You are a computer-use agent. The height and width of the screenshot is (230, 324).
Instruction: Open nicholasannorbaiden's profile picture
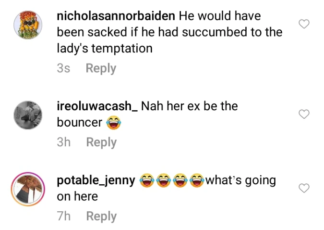[28, 25]
